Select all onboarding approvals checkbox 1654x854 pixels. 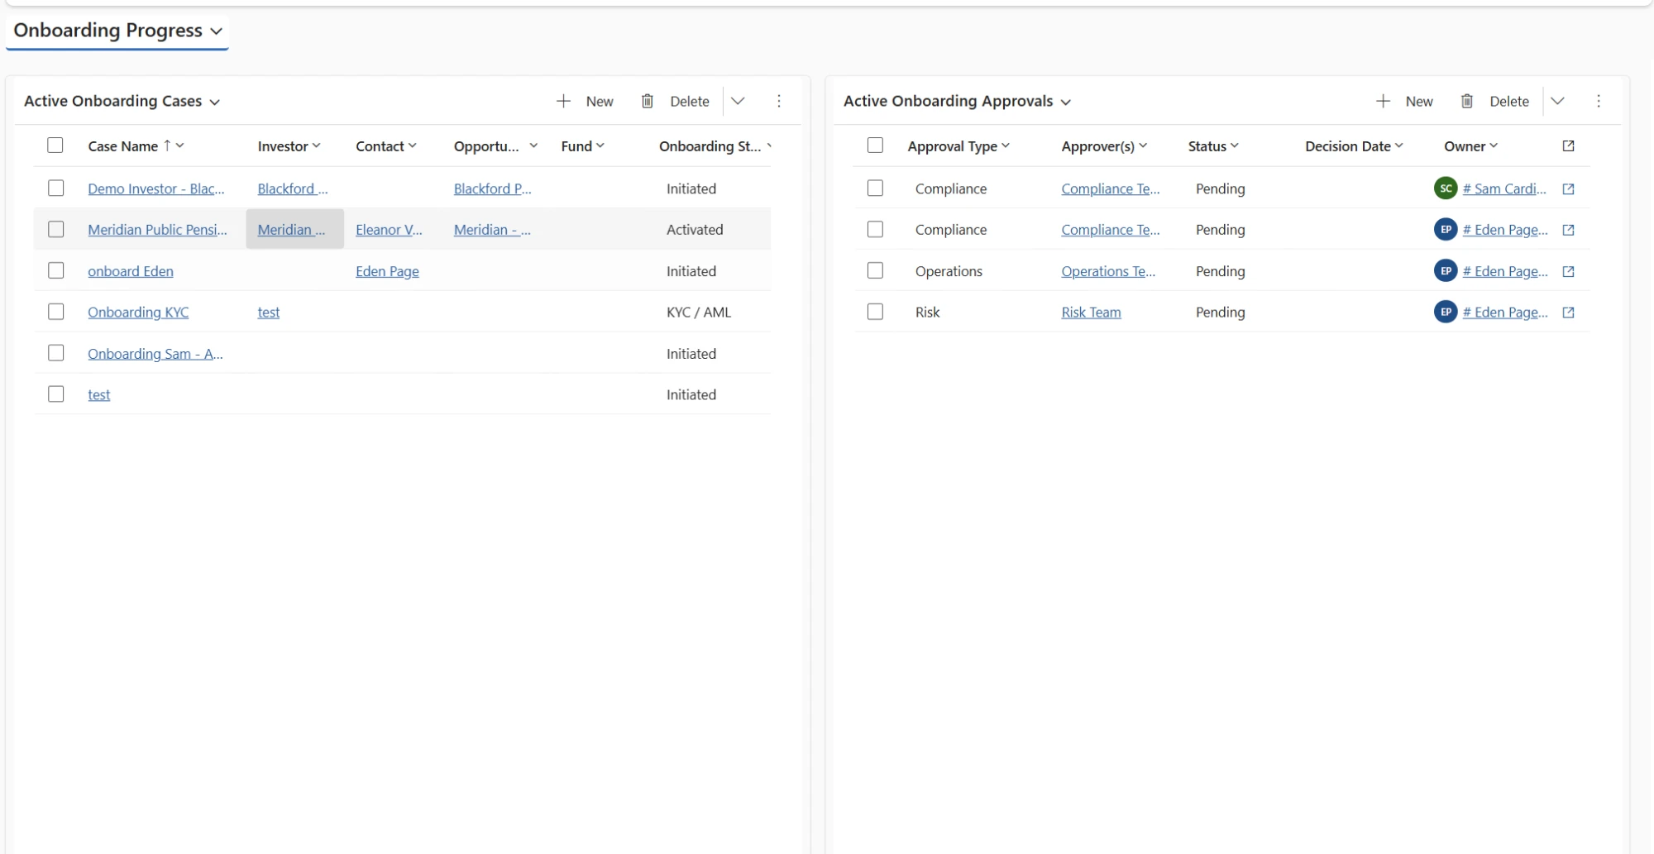point(875,146)
